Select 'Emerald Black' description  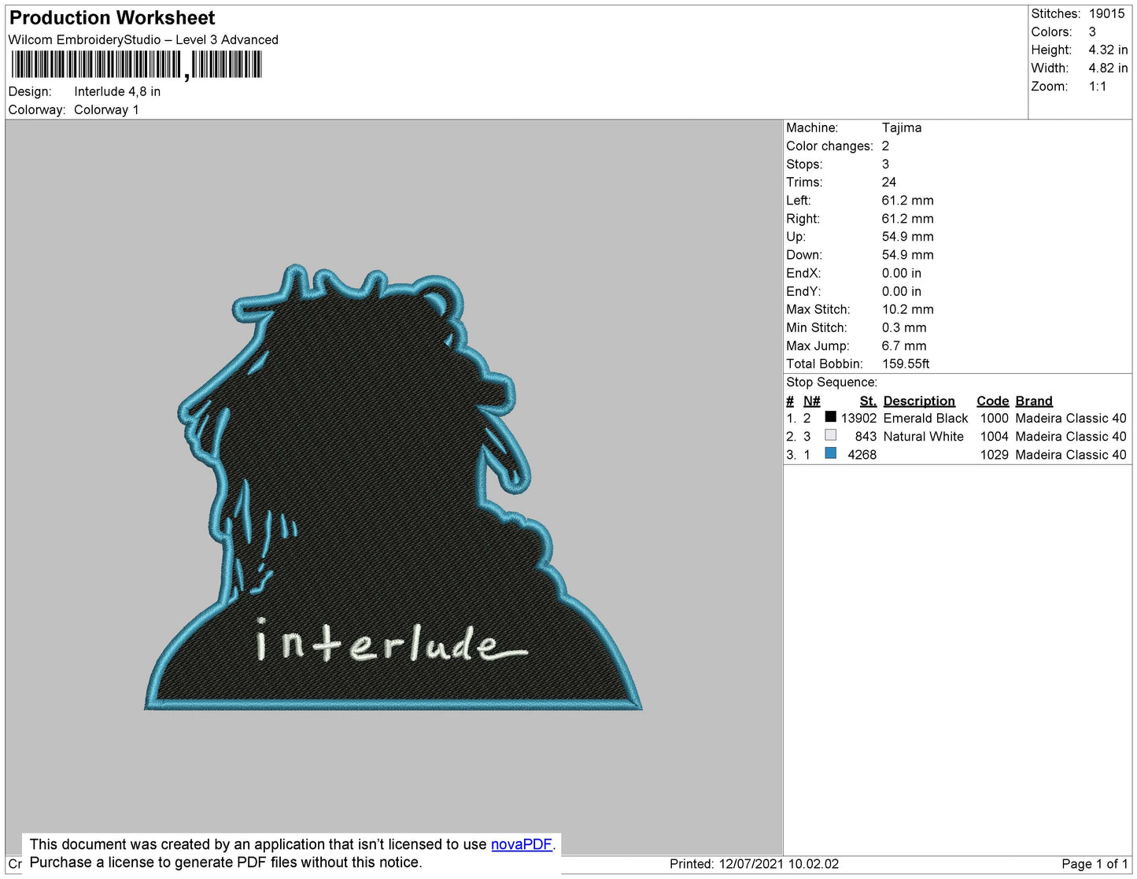click(x=925, y=418)
